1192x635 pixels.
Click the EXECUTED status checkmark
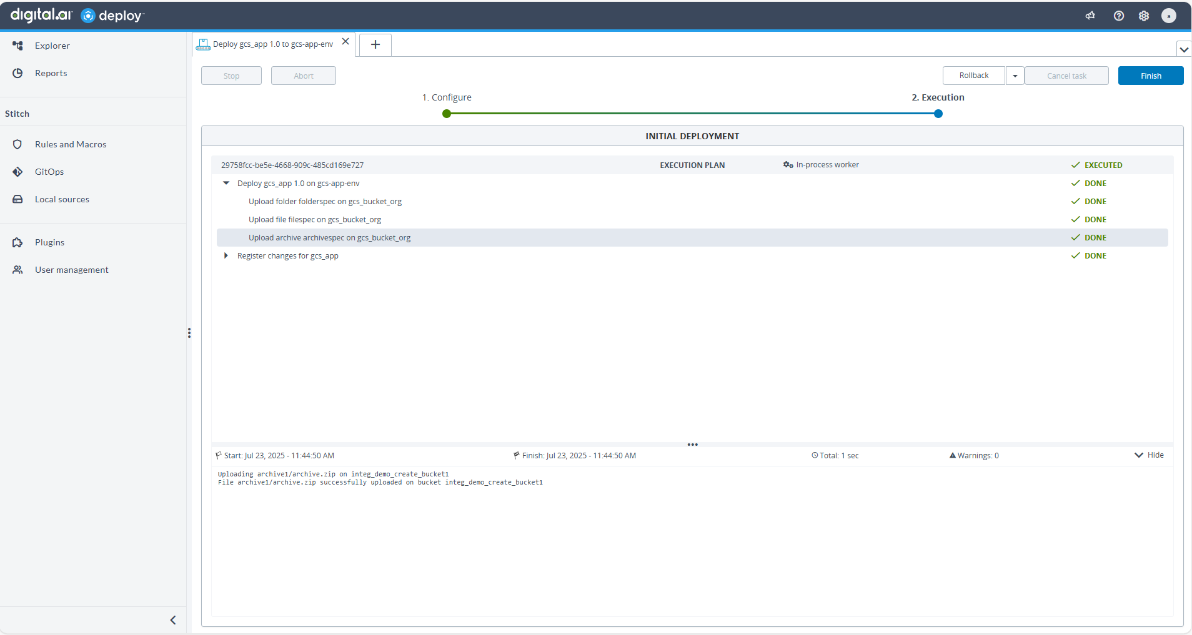point(1076,165)
